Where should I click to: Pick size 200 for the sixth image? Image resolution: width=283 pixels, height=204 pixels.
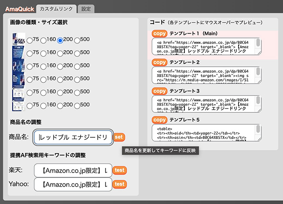(60, 106)
